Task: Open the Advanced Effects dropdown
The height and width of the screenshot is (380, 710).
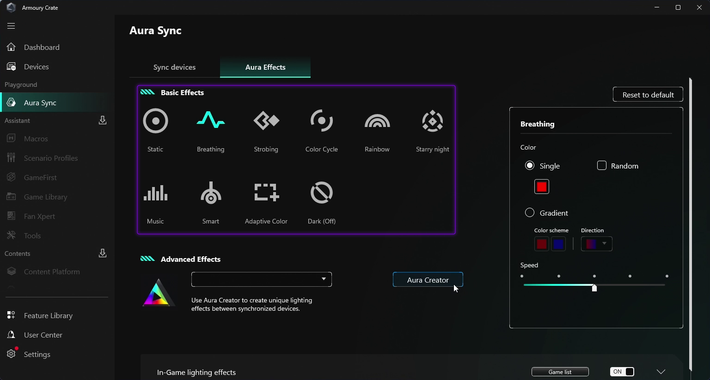Action: tap(262, 279)
